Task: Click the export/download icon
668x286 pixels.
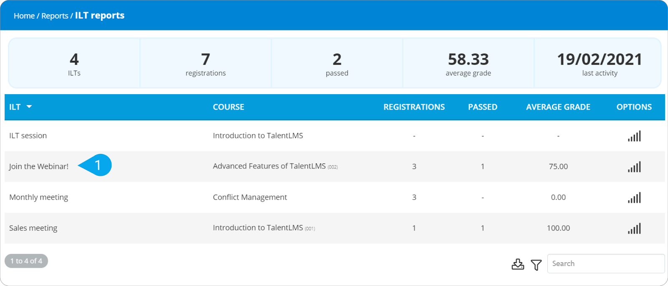Action: point(518,264)
